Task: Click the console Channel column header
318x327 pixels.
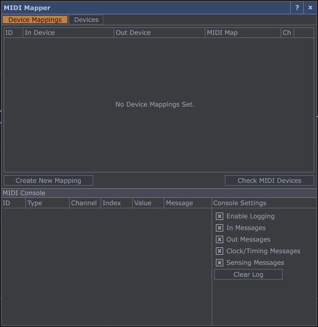Action: coord(84,203)
